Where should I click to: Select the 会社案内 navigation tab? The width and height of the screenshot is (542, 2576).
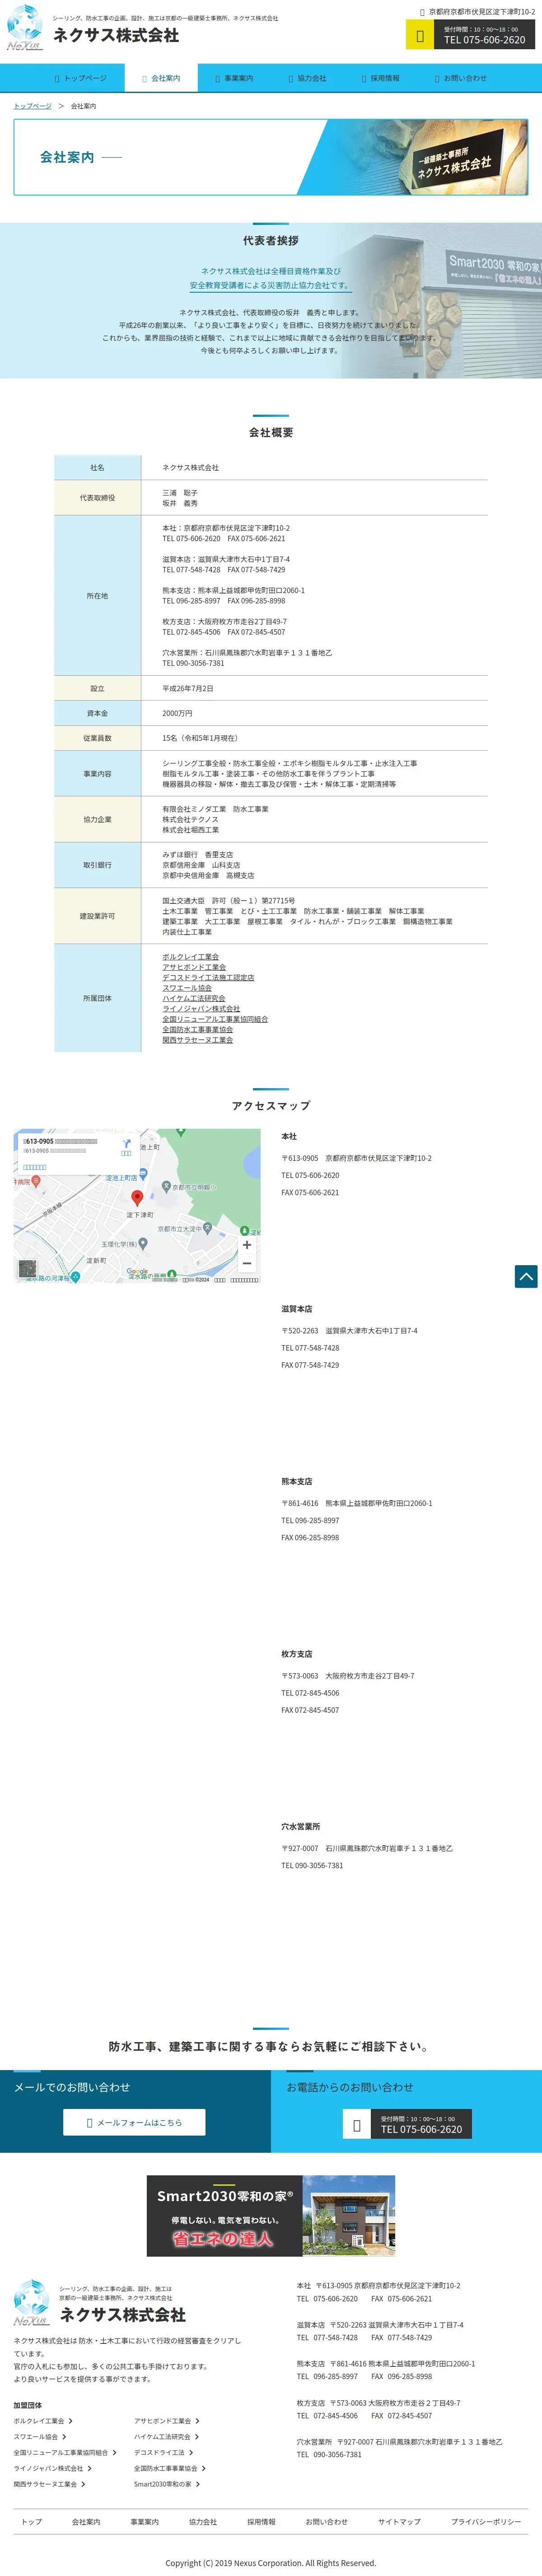[x=161, y=78]
